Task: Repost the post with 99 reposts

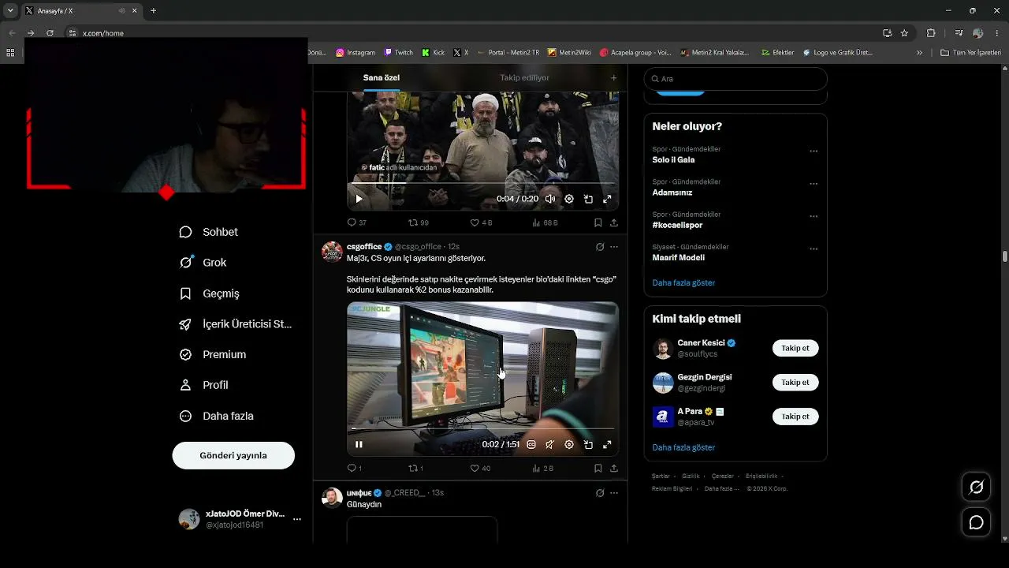Action: click(x=418, y=222)
